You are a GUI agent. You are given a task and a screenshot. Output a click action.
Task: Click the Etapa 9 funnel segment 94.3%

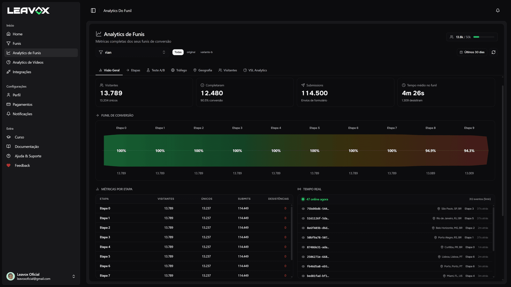pyautogui.click(x=469, y=151)
